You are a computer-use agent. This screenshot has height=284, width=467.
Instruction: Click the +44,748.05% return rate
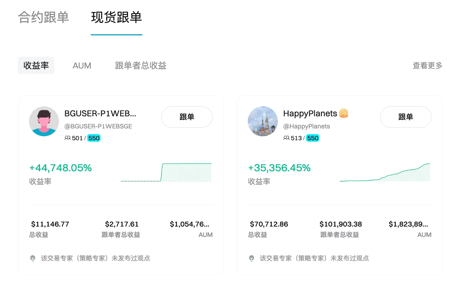point(60,168)
